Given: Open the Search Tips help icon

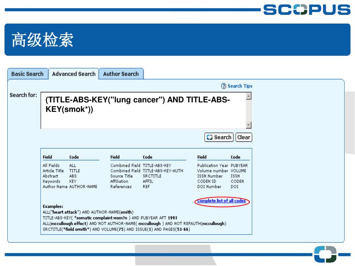Looking at the screenshot, I should pyautogui.click(x=224, y=86).
